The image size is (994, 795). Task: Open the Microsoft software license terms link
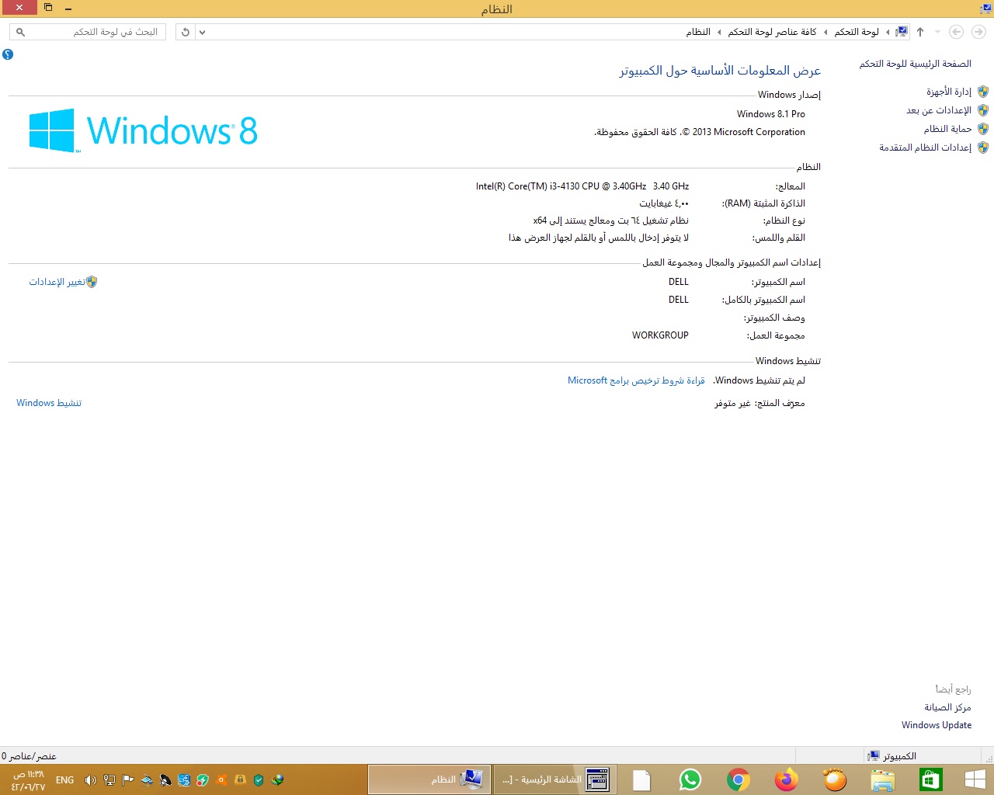[x=636, y=380]
